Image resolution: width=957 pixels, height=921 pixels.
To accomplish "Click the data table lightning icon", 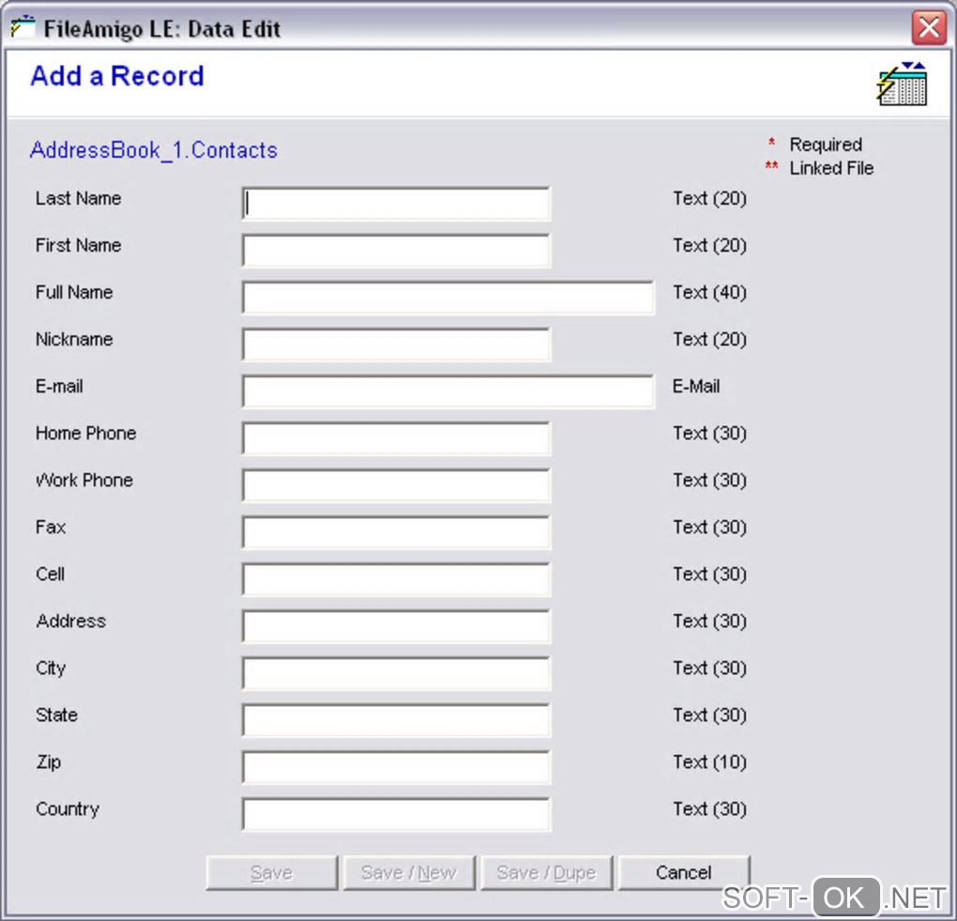I will pos(902,84).
